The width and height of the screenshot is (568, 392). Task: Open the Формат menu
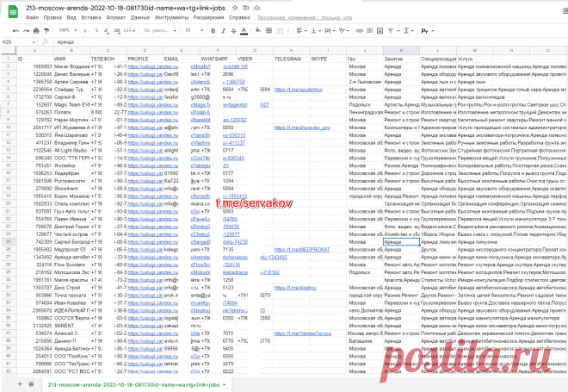click(115, 17)
